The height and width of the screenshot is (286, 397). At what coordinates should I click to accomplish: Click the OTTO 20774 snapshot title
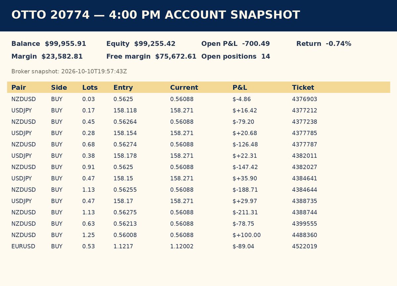155,15
